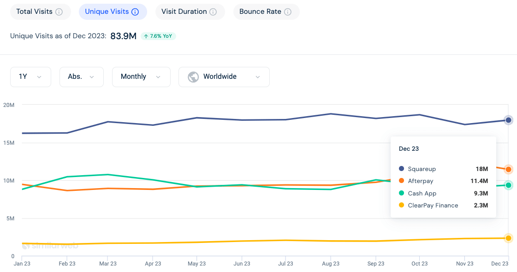
Task: Click the 83.9M Unique Visits value
Action: (x=123, y=36)
